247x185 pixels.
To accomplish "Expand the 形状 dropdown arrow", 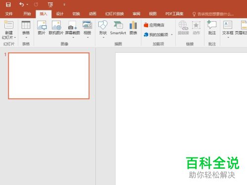I will 104,37.
